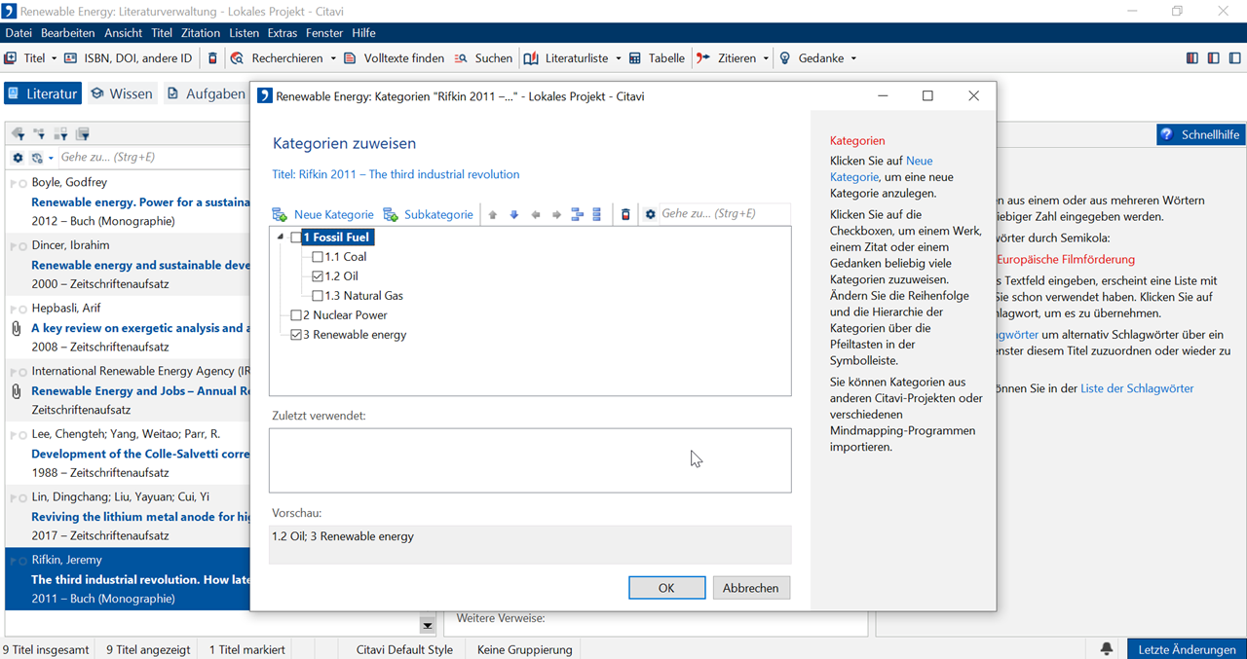1247x659 pixels.
Task: Enable the 2 Nuclear Power checkbox
Action: [x=296, y=315]
